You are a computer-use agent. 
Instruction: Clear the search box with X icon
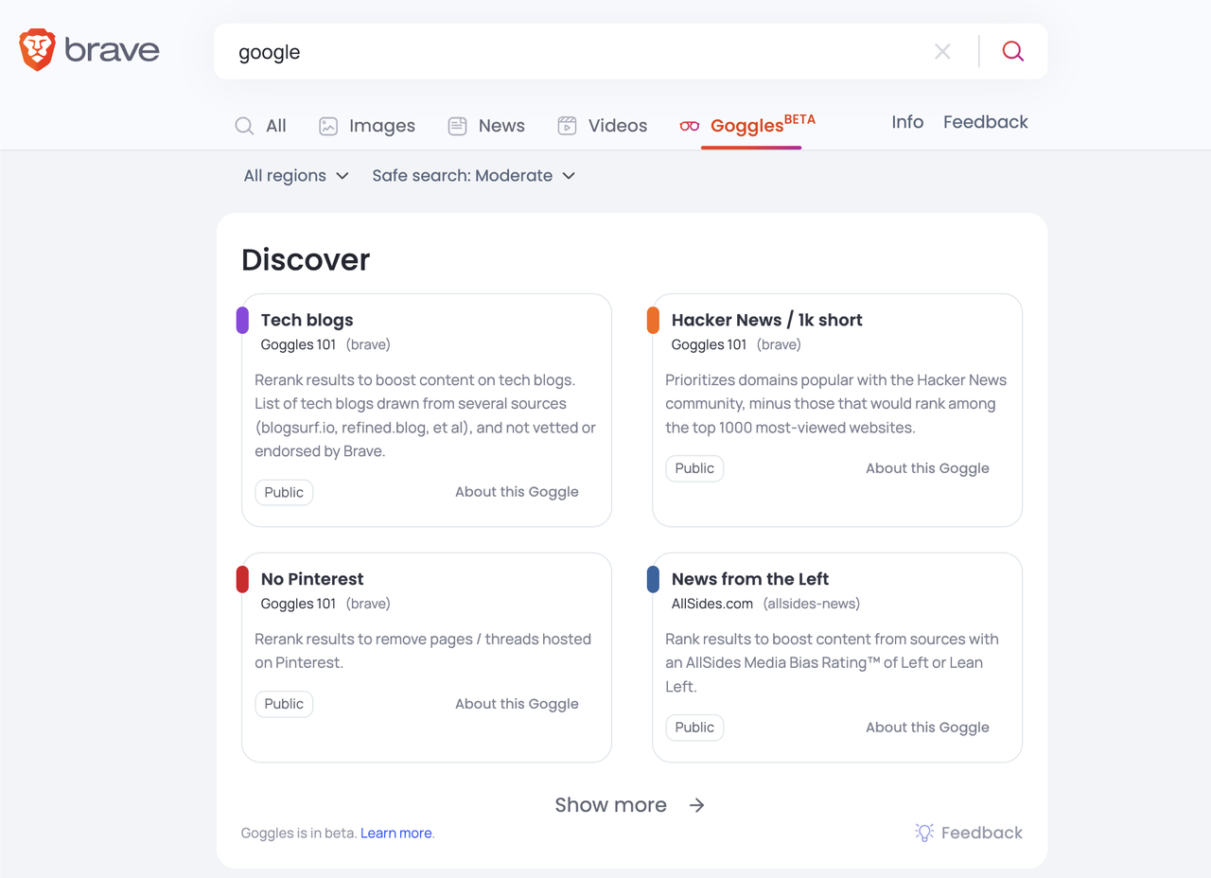(942, 52)
